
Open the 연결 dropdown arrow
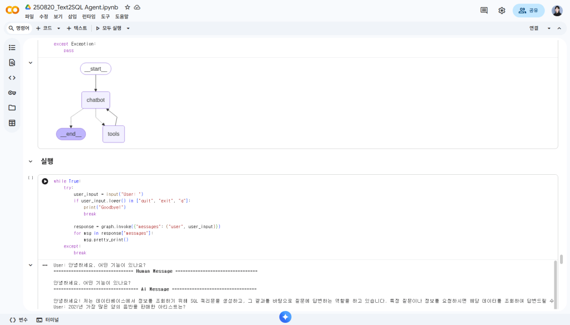(549, 28)
